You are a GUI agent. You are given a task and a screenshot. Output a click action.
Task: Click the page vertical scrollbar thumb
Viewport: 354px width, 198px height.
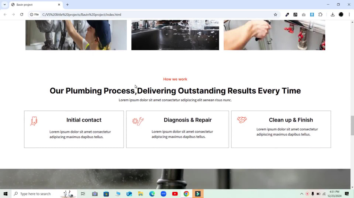point(352,125)
